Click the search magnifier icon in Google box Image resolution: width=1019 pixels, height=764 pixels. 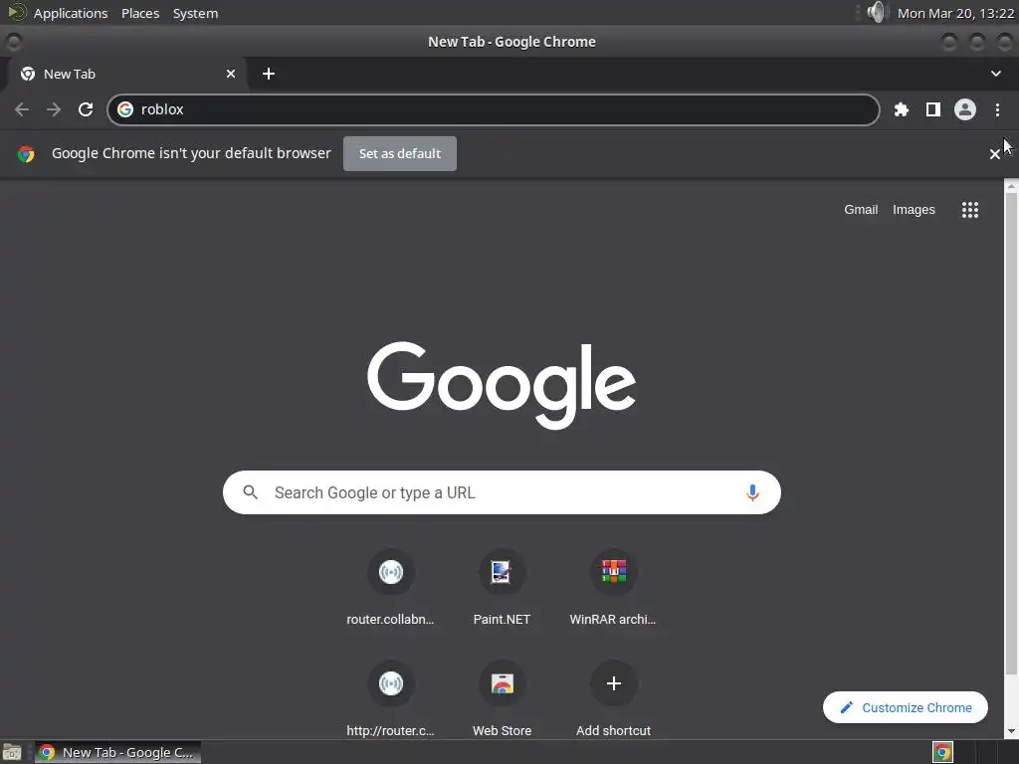[250, 492]
